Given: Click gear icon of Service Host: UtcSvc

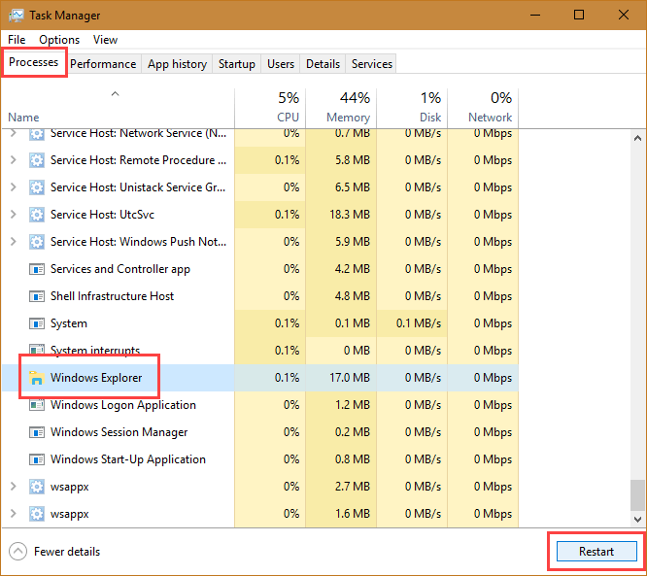Looking at the screenshot, I should point(37,215).
